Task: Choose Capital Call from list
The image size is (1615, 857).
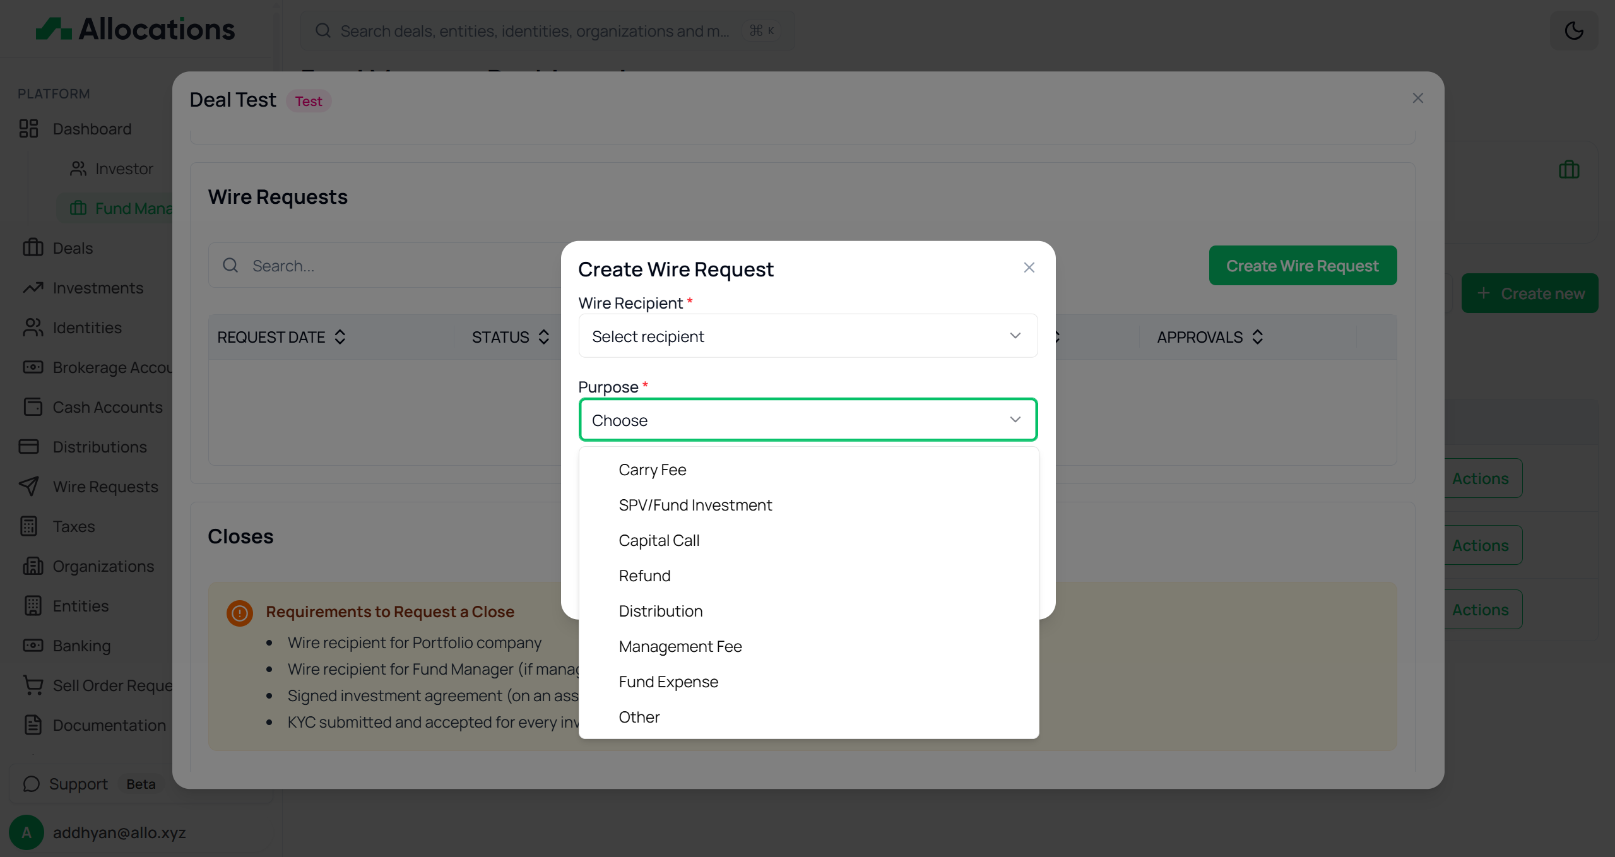Action: click(658, 540)
